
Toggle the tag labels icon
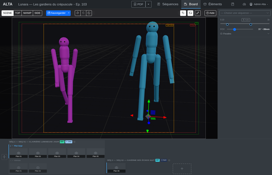pyautogui.click(x=183, y=13)
